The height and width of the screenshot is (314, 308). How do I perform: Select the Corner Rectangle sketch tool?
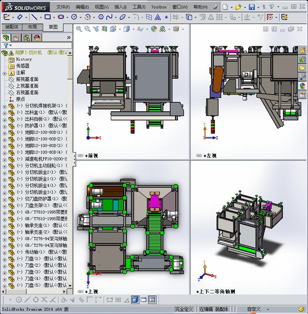48,17
